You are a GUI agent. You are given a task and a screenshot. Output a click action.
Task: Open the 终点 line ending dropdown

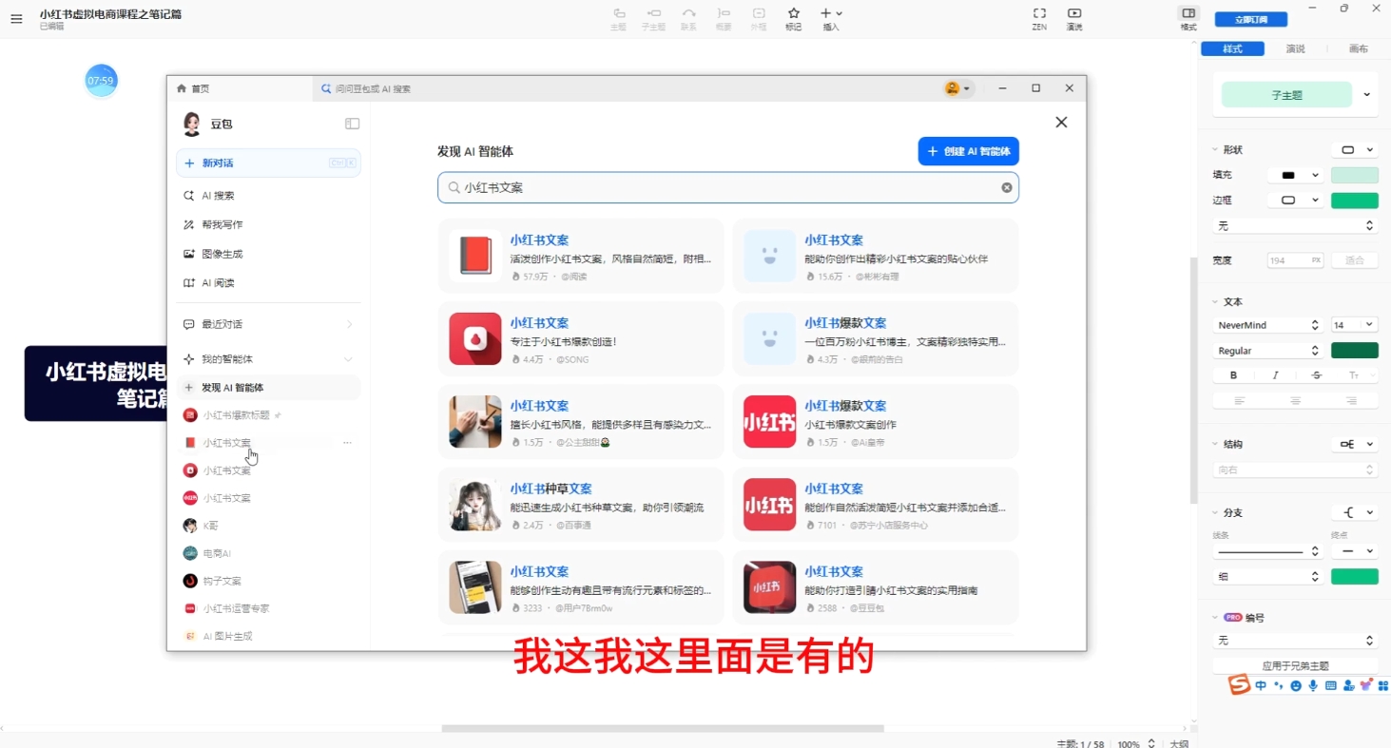tap(1355, 551)
